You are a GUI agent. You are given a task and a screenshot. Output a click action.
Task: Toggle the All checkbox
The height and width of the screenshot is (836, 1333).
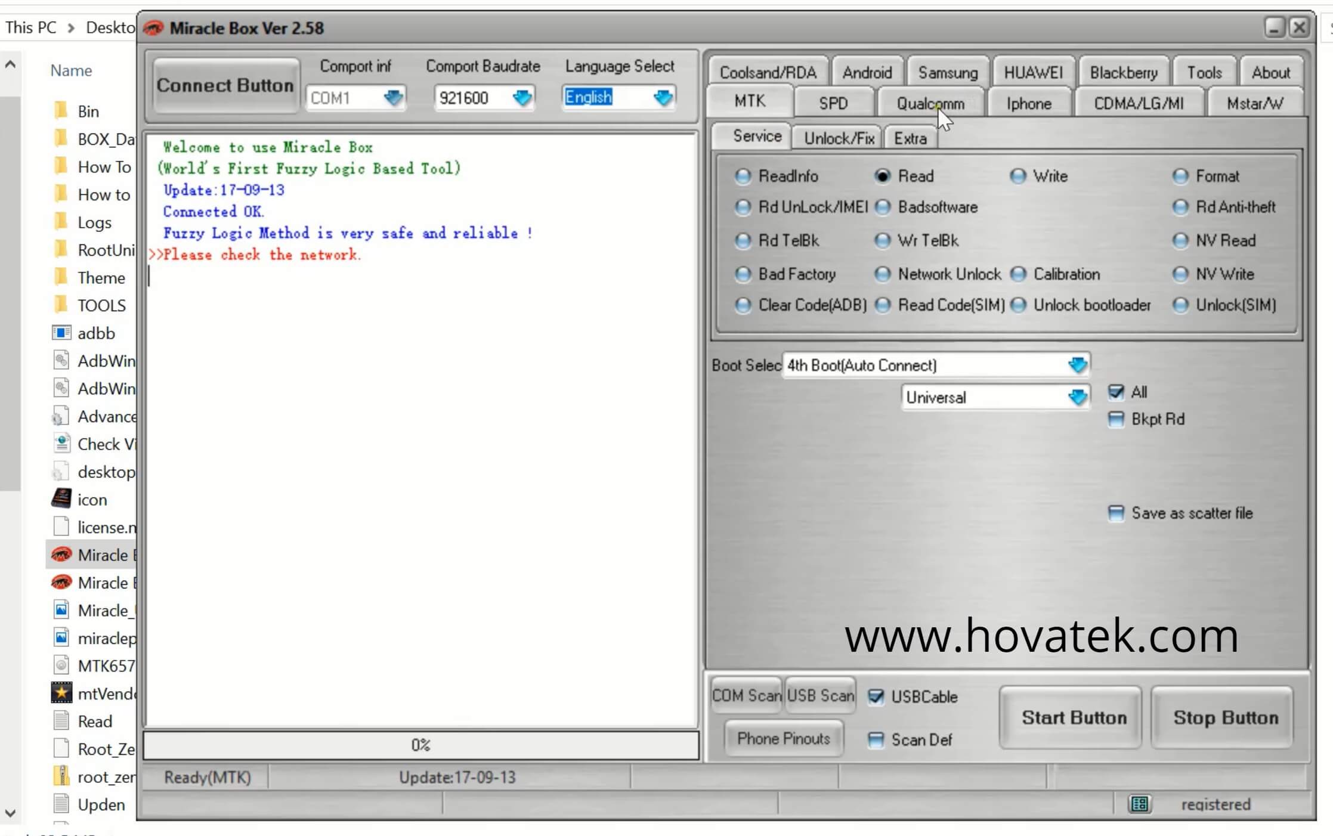(x=1115, y=392)
